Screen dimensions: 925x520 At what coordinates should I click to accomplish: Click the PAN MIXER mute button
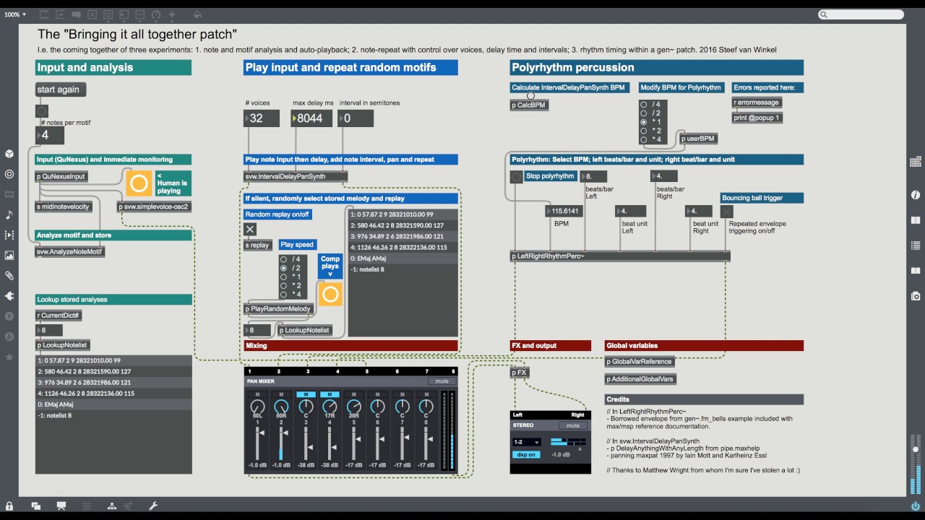[442, 381]
